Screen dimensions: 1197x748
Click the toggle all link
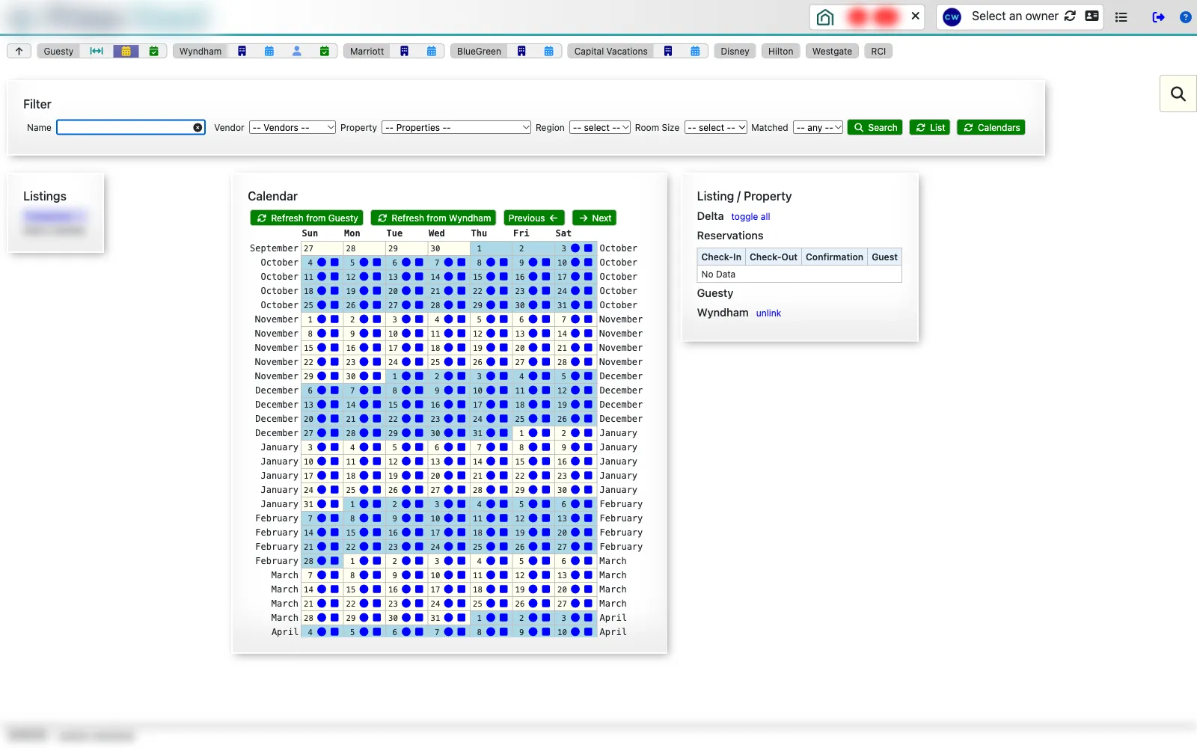pyautogui.click(x=750, y=217)
